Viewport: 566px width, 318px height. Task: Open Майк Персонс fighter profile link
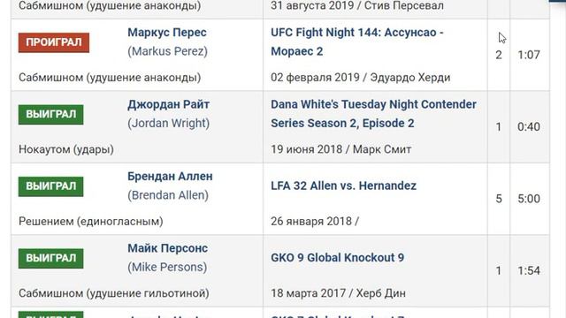[167, 248]
